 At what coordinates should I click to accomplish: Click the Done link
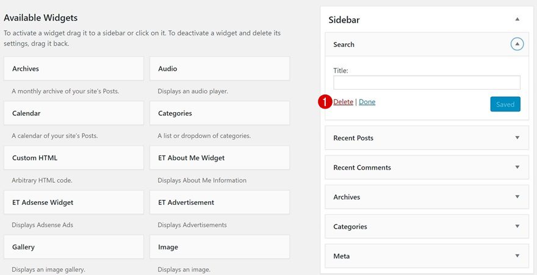[367, 102]
